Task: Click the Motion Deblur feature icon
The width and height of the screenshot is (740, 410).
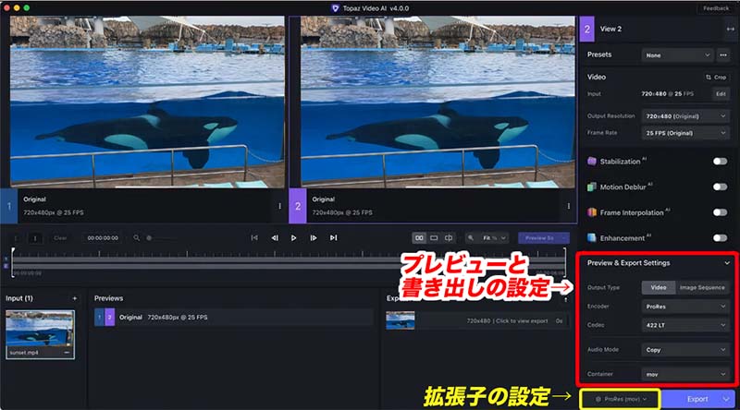Action: click(x=592, y=187)
